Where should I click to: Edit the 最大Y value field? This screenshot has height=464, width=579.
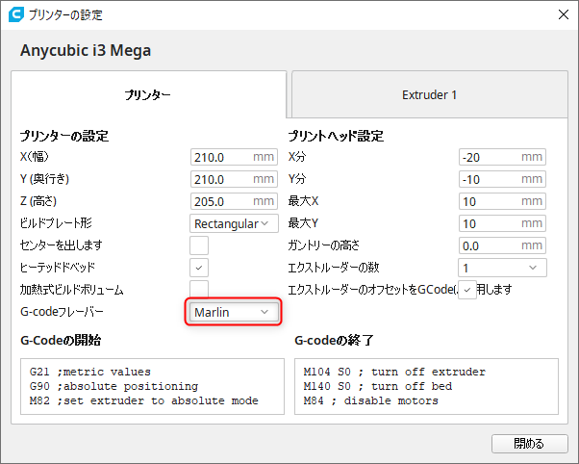click(x=502, y=223)
